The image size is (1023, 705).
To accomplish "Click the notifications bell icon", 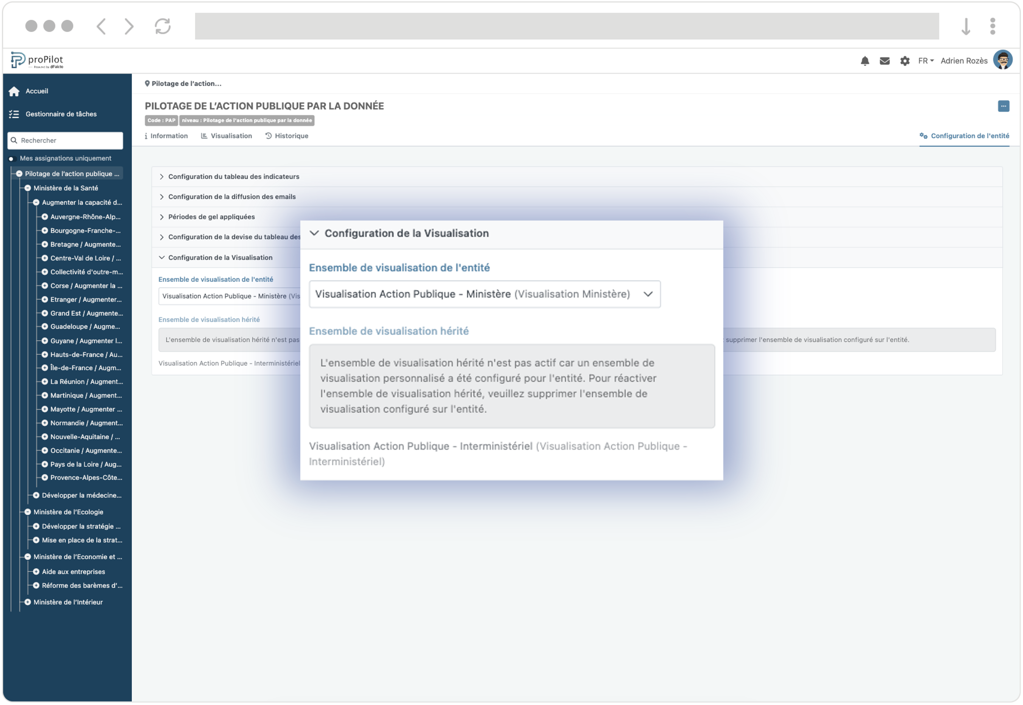I will point(864,61).
